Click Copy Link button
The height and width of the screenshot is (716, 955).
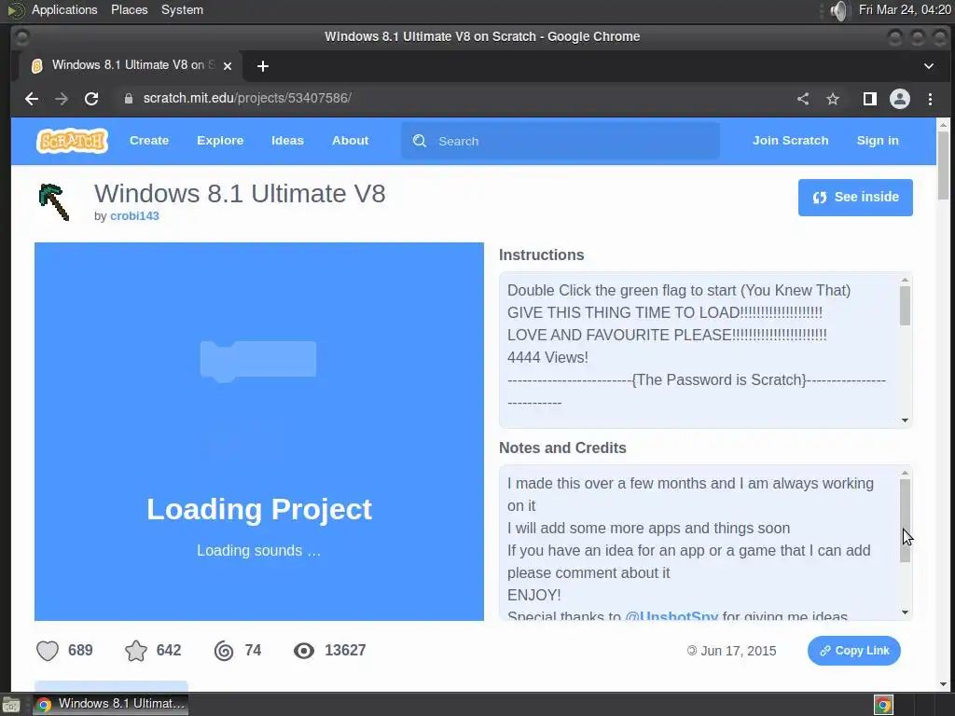pyautogui.click(x=854, y=650)
